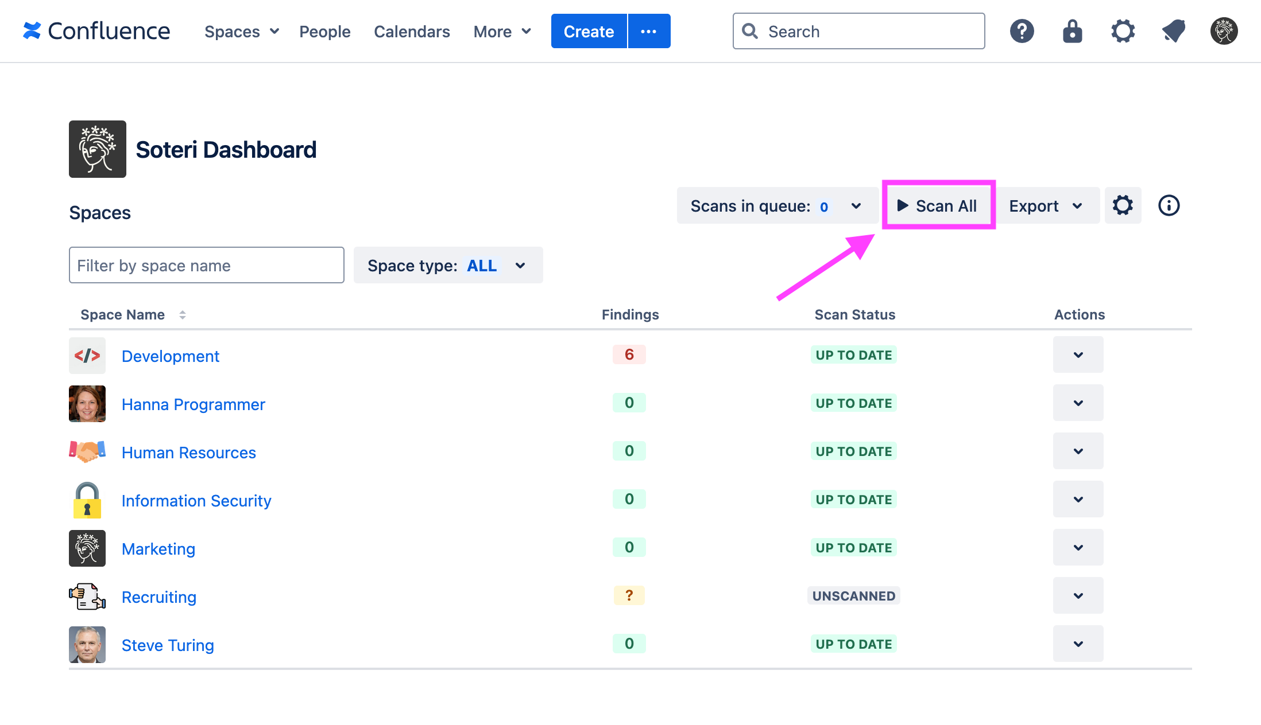This screenshot has width=1261, height=725.
Task: Open the Human Resources space link
Action: click(x=188, y=453)
